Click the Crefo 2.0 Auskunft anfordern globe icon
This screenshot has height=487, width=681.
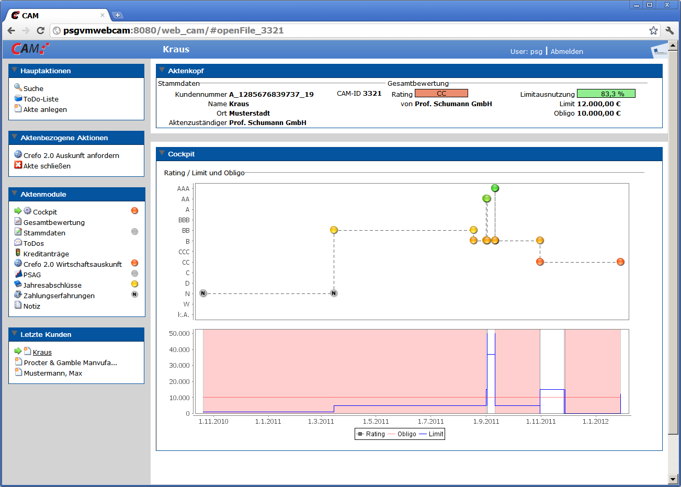[x=18, y=154]
